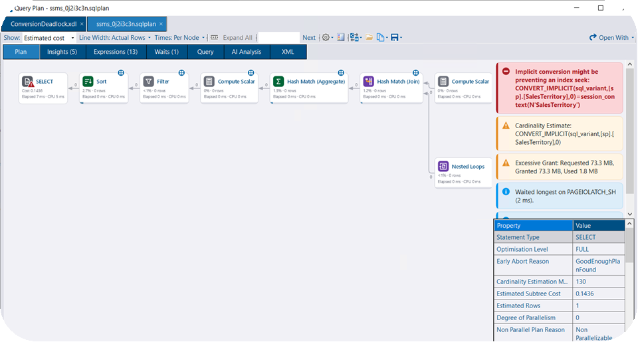Screen dimensions: 638x342
Task: Click the Next search button
Action: [309, 37]
